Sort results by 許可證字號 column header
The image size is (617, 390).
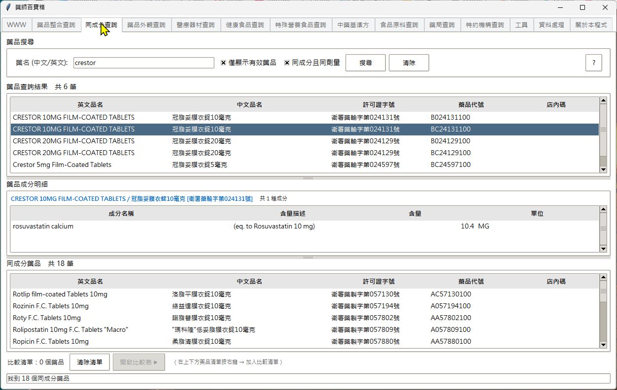(378, 105)
